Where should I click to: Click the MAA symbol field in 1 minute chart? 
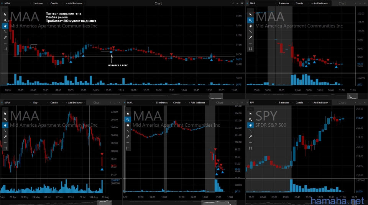(17, 3)
